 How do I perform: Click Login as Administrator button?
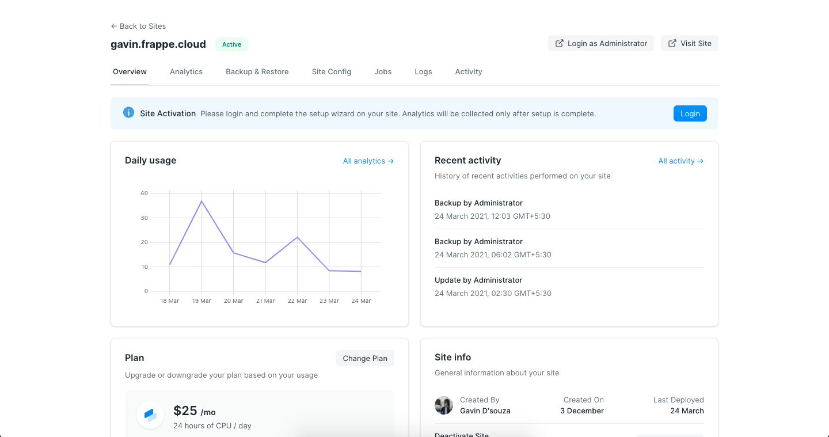600,43
